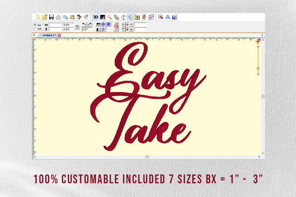Save the design with floppy disk icon
This screenshot has width=296, height=197.
coord(51,17)
